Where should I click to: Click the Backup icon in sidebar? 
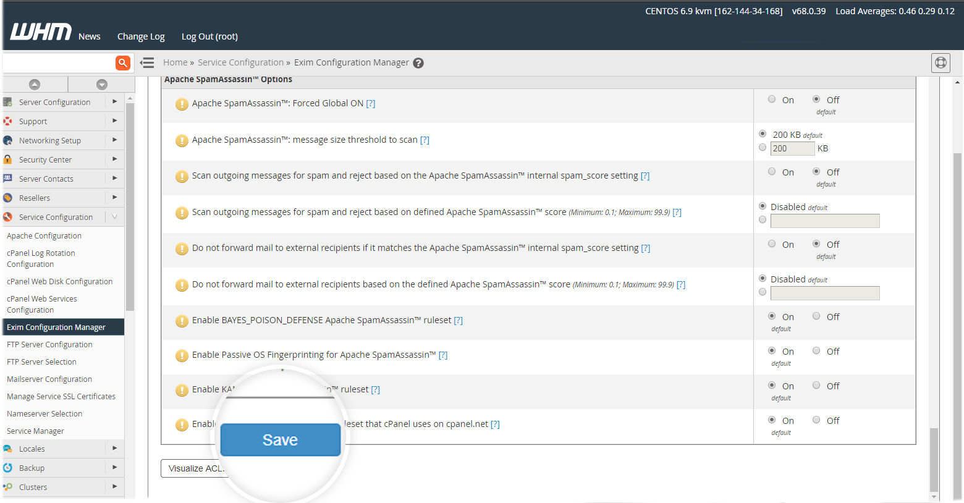point(8,468)
